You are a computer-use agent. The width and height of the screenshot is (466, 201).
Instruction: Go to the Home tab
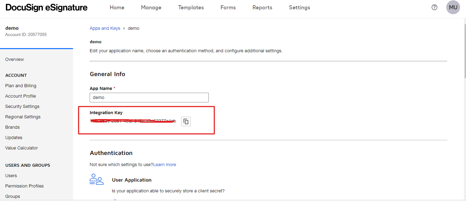click(117, 7)
